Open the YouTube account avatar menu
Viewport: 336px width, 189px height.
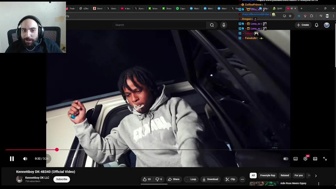[327, 25]
